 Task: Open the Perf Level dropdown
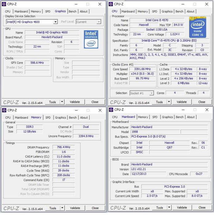click(99, 22)
